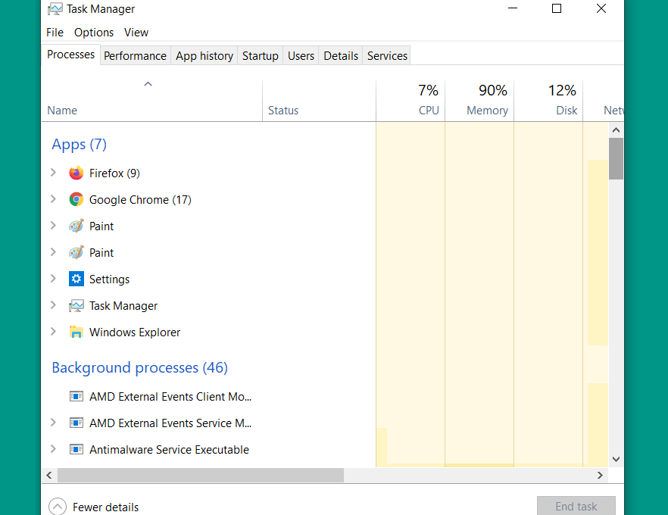Click the AMD External Events Service icon

click(76, 423)
